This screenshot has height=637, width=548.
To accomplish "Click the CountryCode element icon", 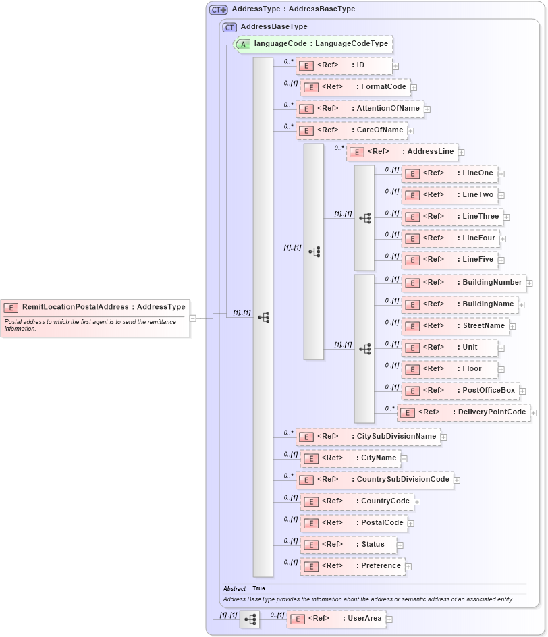I will (x=310, y=501).
